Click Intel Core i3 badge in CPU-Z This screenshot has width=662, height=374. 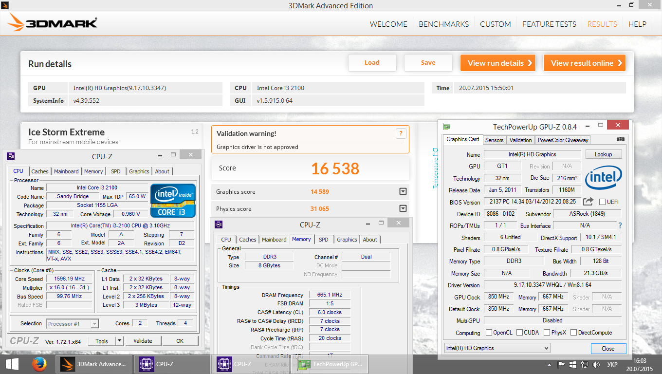point(173,200)
